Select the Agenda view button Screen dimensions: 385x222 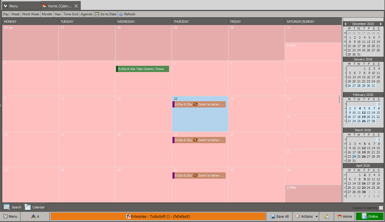(86, 14)
